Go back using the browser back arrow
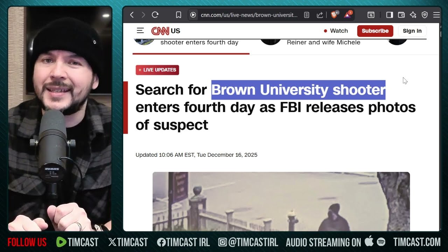The height and width of the screenshot is (252, 448). [132, 15]
